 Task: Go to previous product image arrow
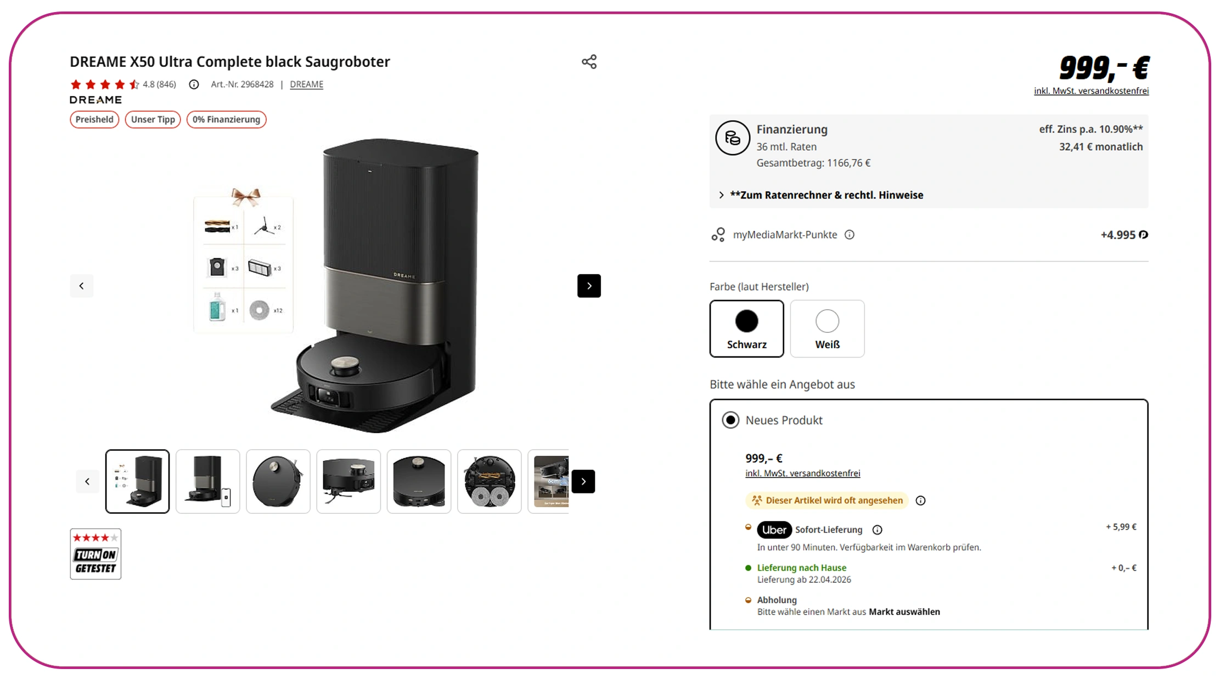81,286
